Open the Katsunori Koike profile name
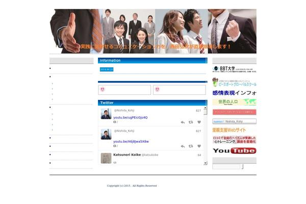 click(127, 155)
